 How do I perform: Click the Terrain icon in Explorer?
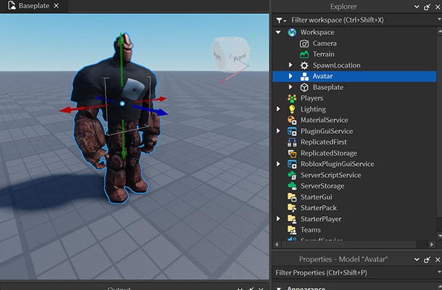coord(304,54)
